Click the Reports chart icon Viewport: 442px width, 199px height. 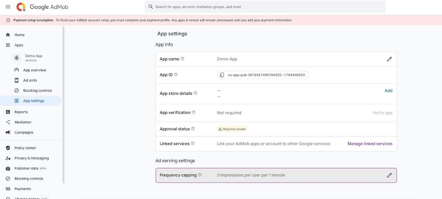point(8,112)
